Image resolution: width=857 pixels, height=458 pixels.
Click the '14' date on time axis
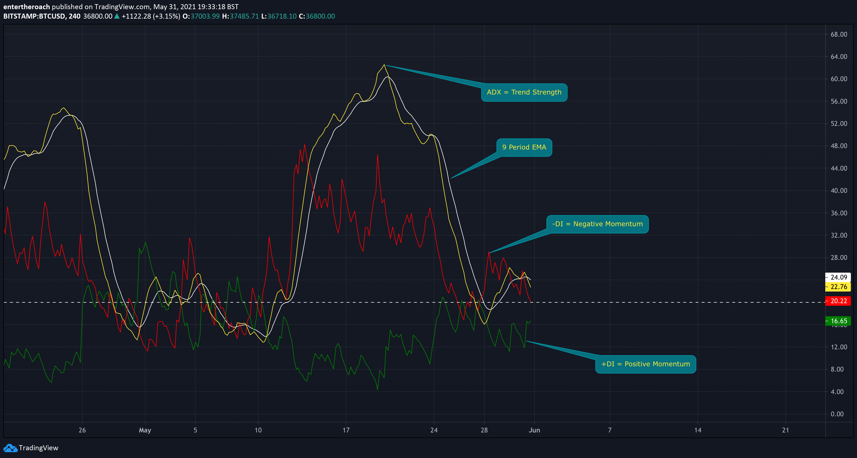point(698,430)
